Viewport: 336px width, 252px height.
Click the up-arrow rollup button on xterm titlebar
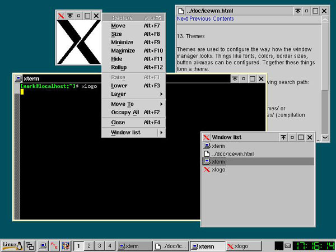point(235,78)
